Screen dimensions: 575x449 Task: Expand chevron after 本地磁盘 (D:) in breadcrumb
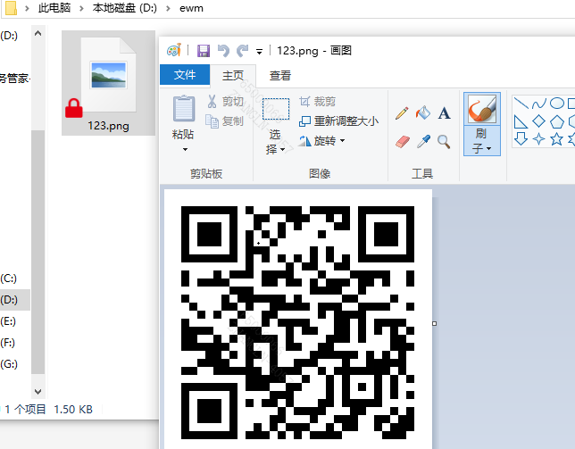click(168, 8)
